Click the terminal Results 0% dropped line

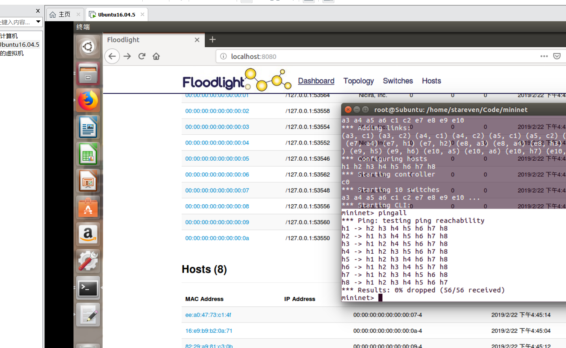click(423, 290)
